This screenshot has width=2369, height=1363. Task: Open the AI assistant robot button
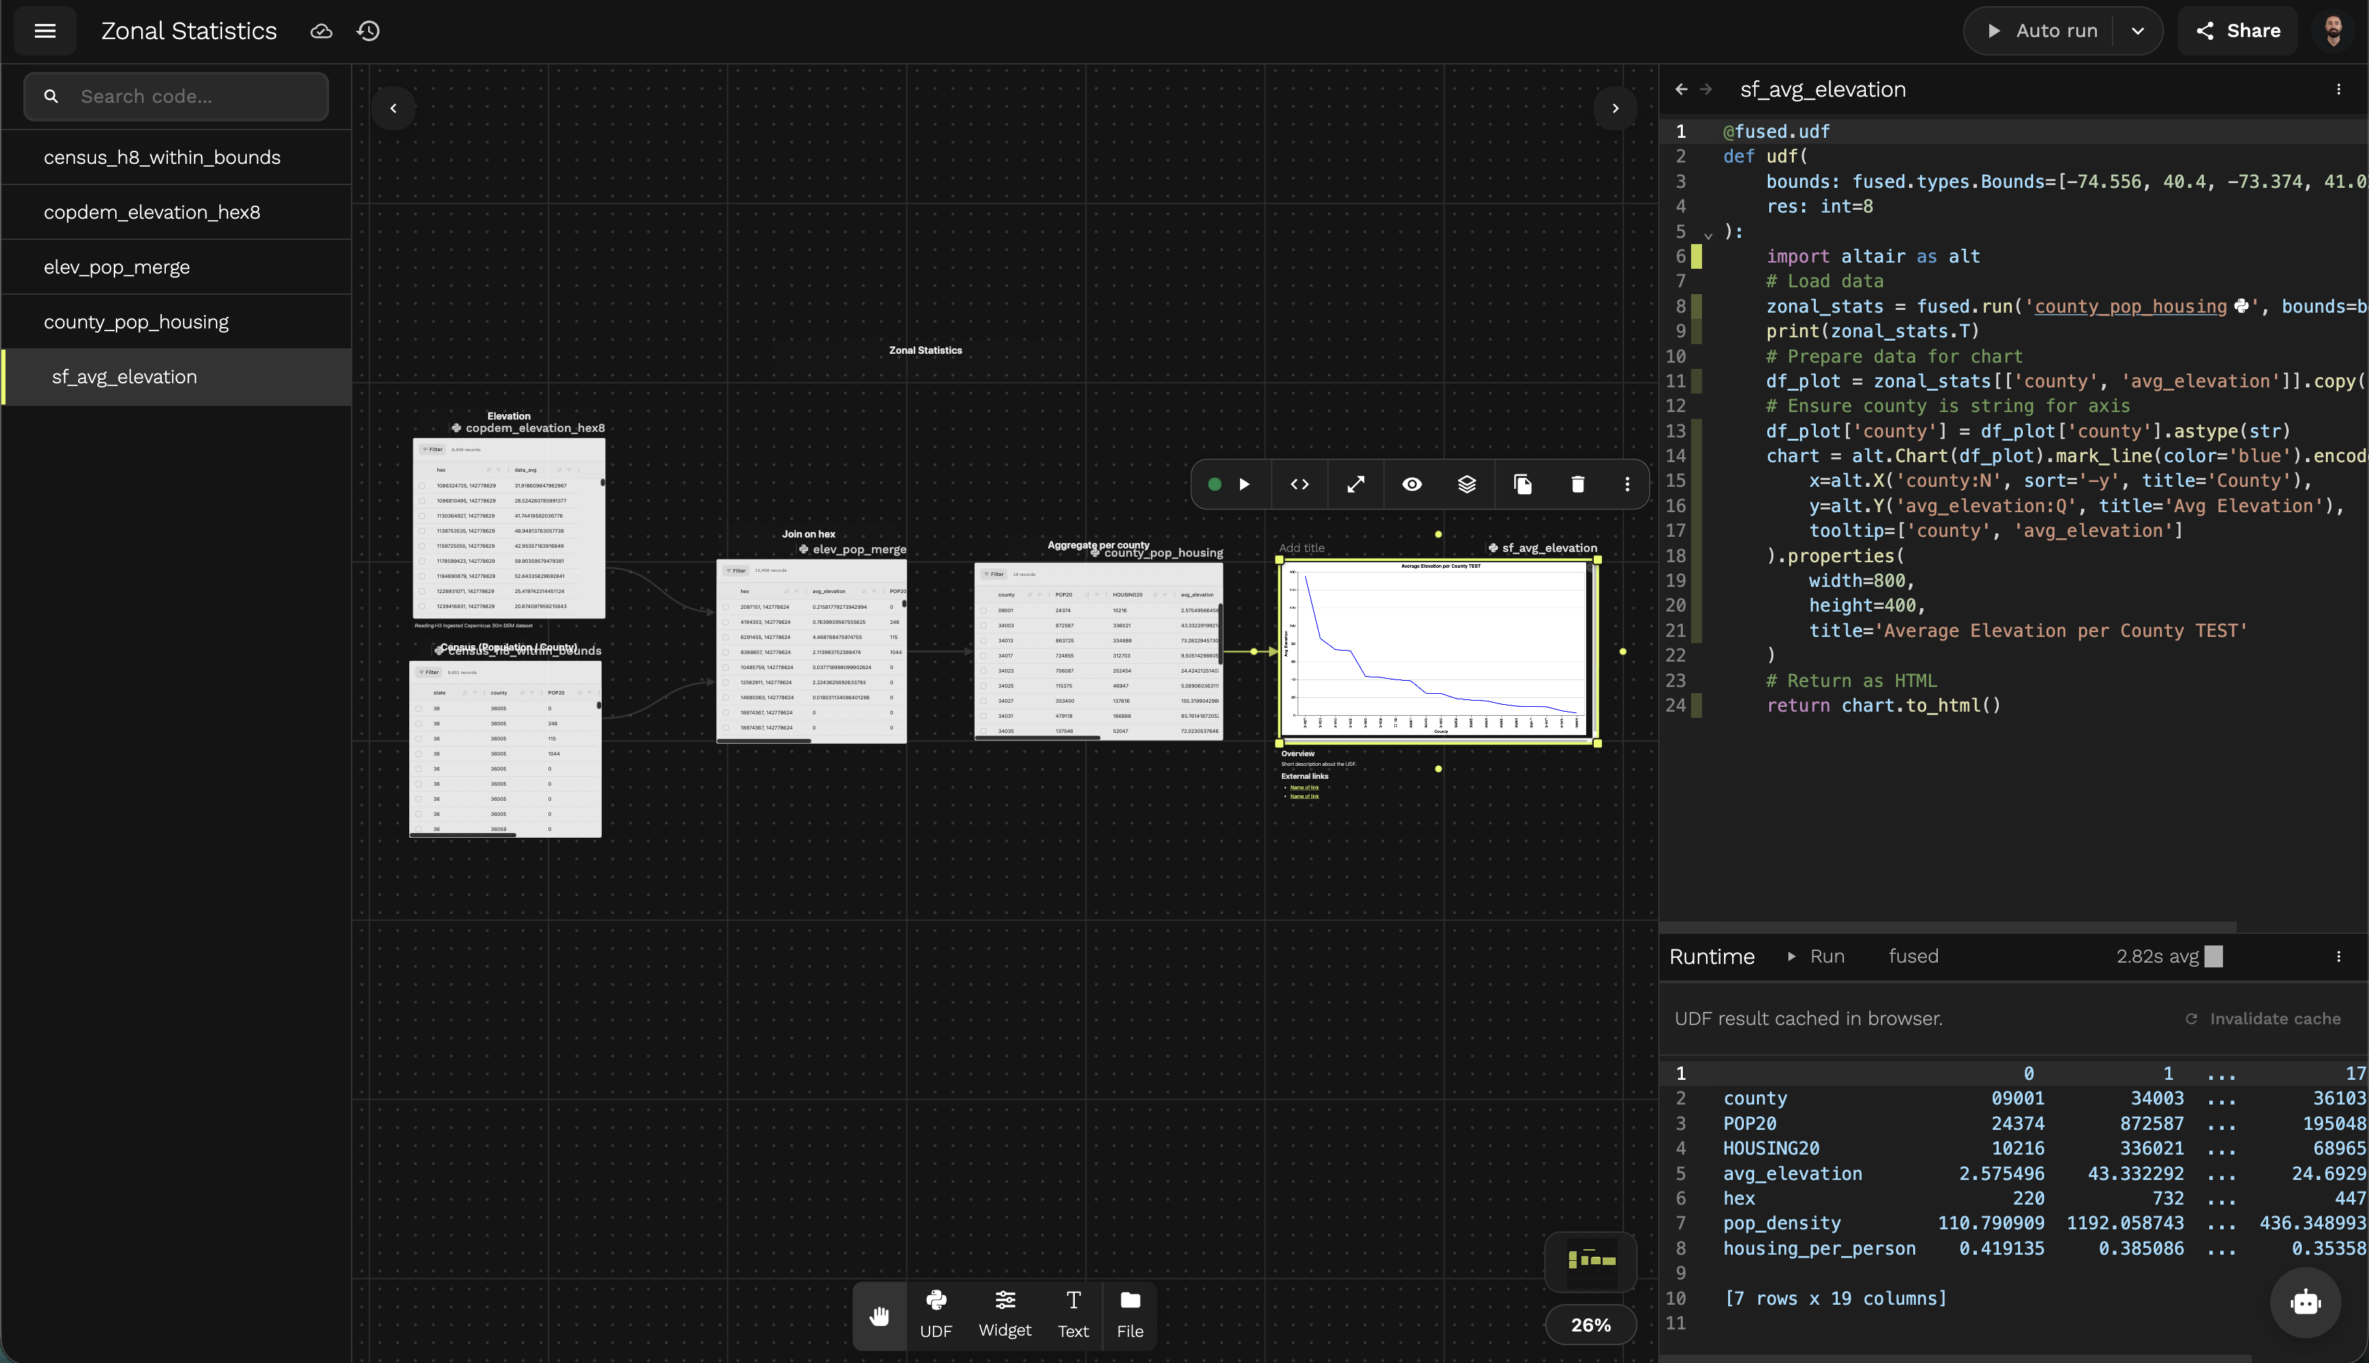(2305, 1302)
